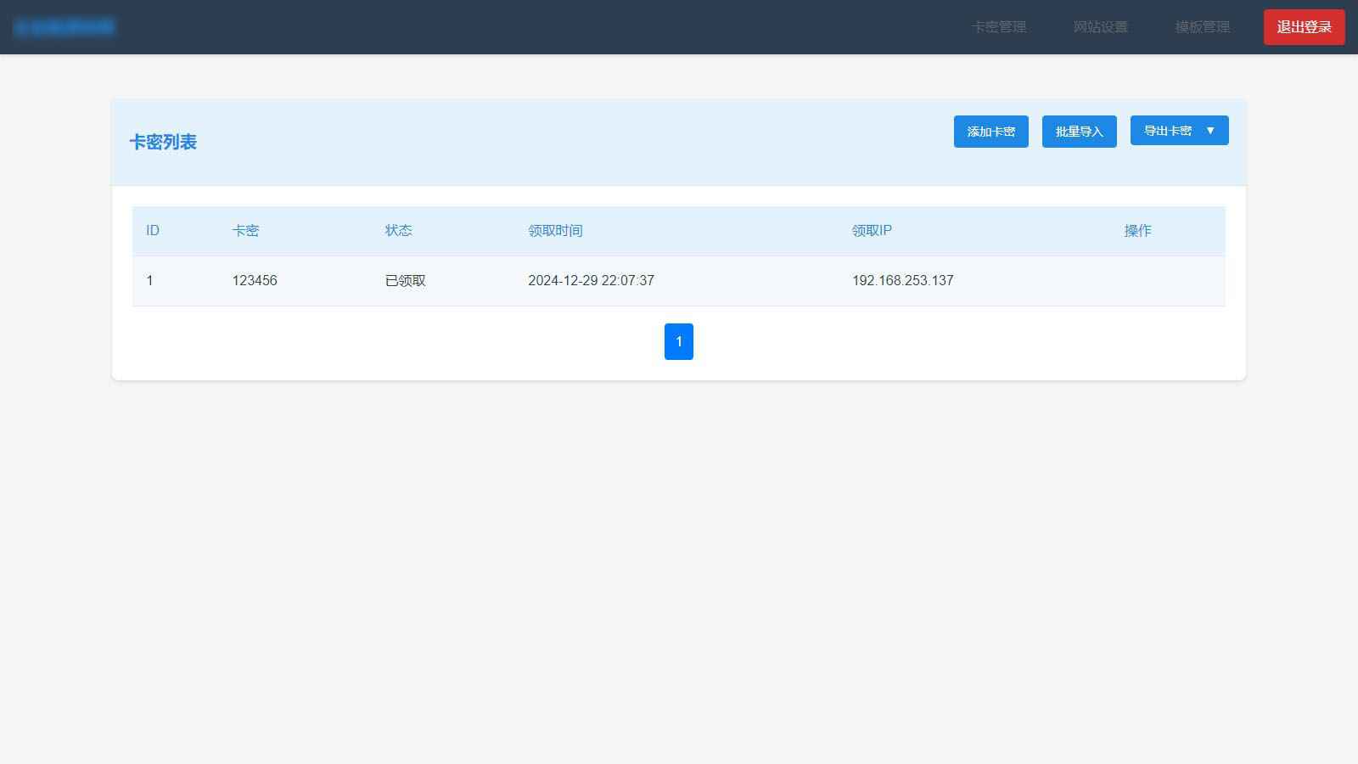This screenshot has height=764, width=1358.
Task: Click the 导出卡密 button label
Action: 1167,131
